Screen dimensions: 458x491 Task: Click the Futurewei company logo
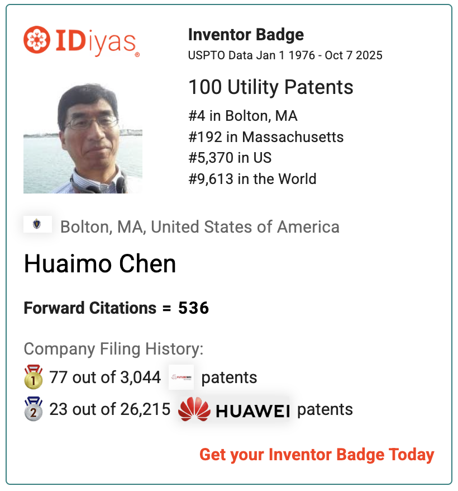[181, 377]
